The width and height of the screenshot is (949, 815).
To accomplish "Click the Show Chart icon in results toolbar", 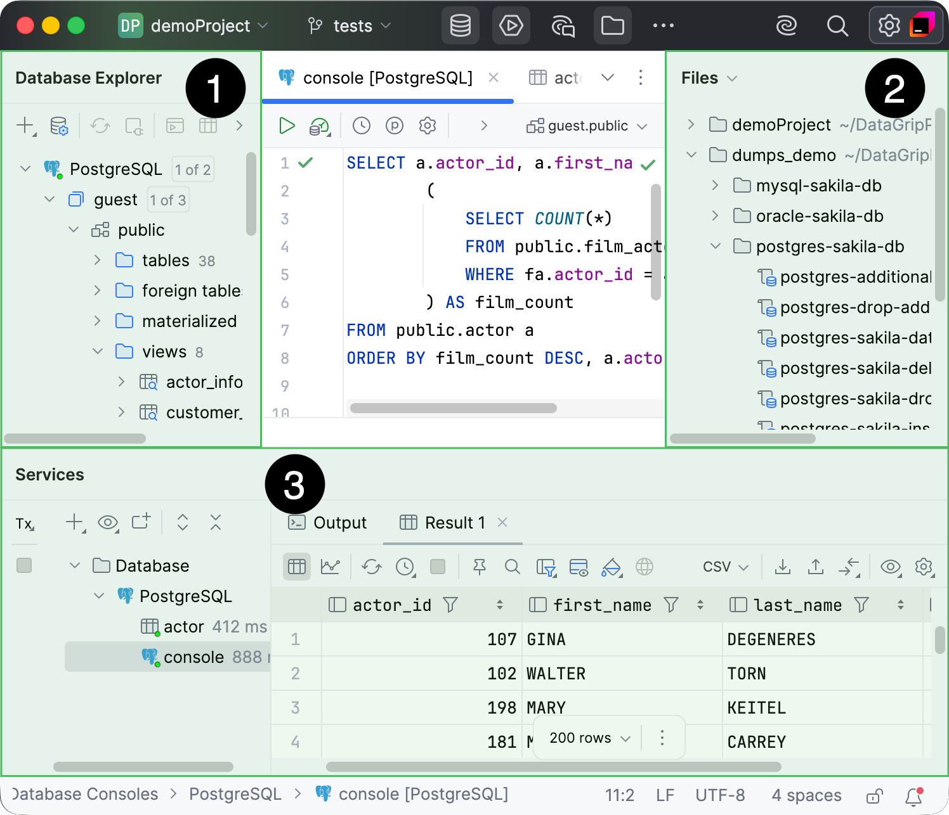I will coord(331,567).
